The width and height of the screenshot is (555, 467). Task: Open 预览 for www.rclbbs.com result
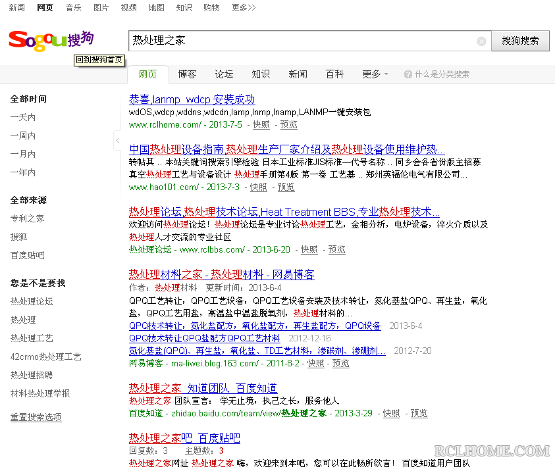click(x=336, y=249)
